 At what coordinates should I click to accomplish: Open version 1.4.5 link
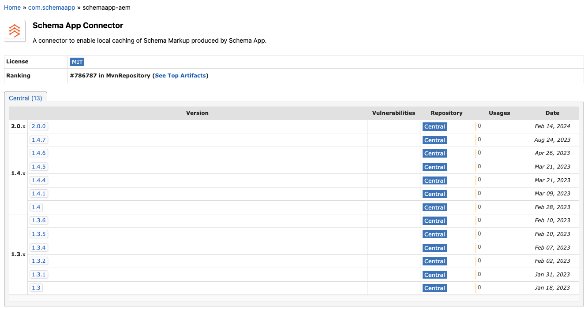(x=39, y=167)
